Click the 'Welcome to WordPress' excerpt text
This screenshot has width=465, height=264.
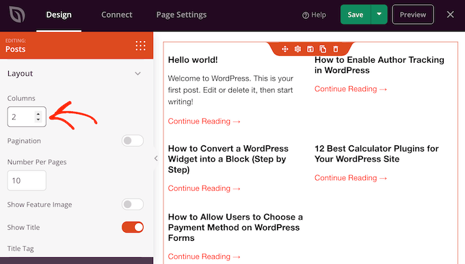[230, 90]
